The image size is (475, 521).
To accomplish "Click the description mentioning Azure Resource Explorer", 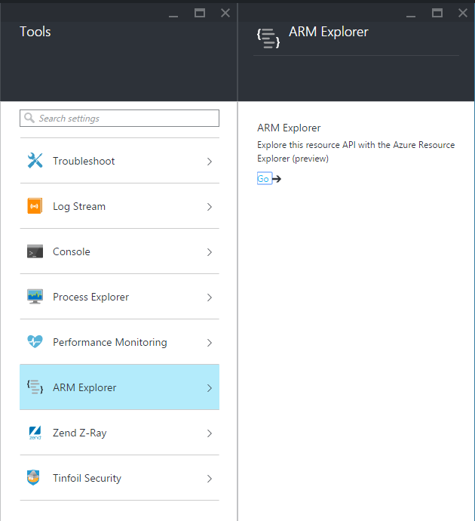I will pyautogui.click(x=356, y=152).
